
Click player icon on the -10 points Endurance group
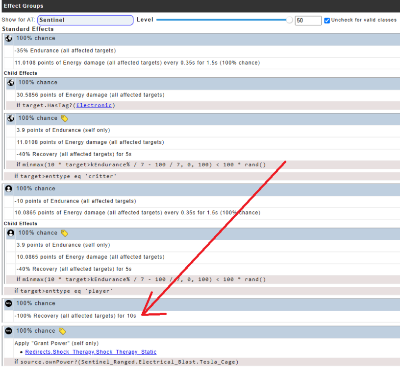click(8, 189)
